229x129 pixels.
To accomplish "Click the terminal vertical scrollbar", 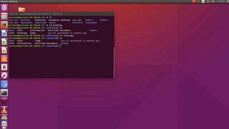I will (114, 62).
